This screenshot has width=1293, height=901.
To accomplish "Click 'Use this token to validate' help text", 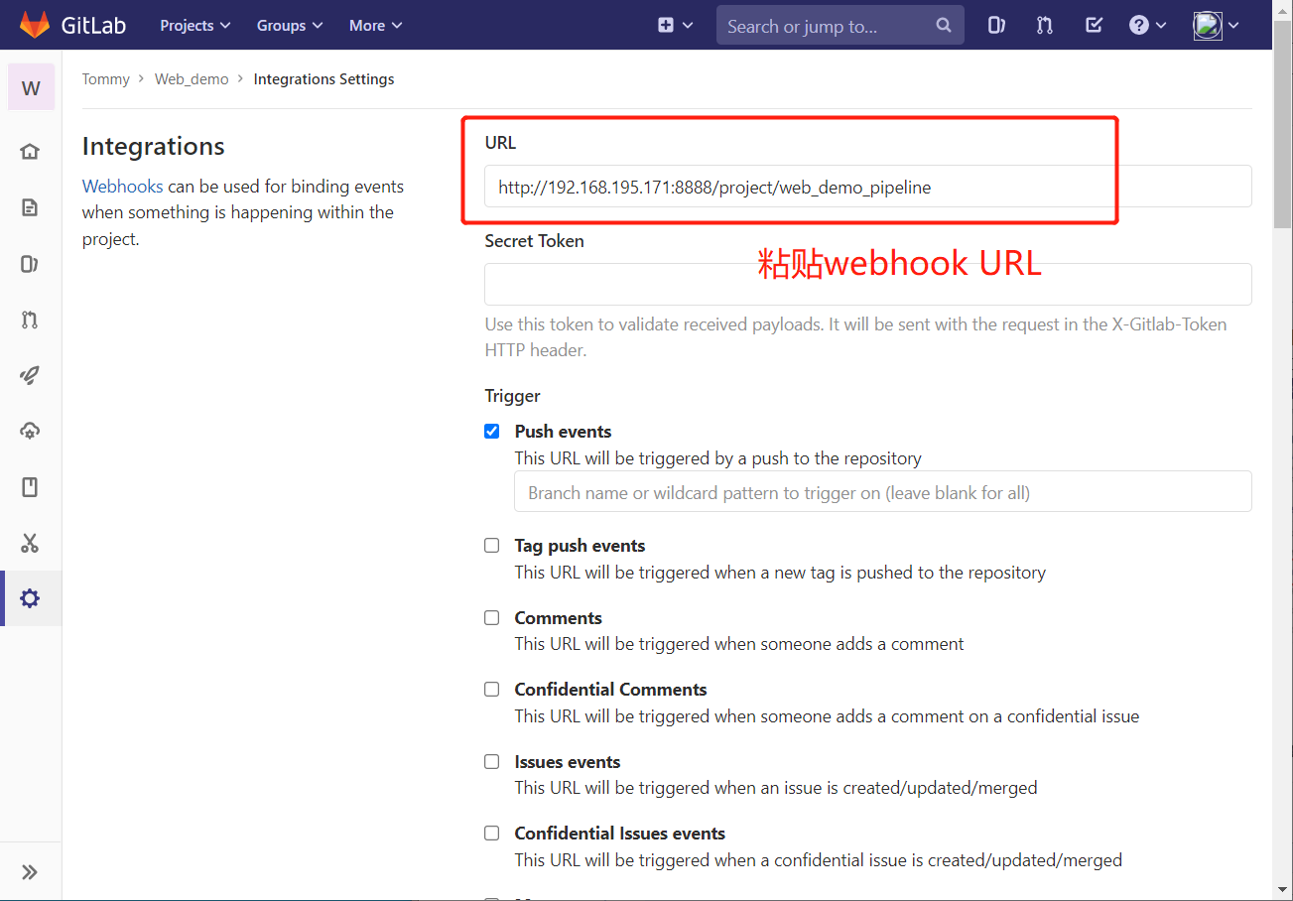I will point(855,337).
